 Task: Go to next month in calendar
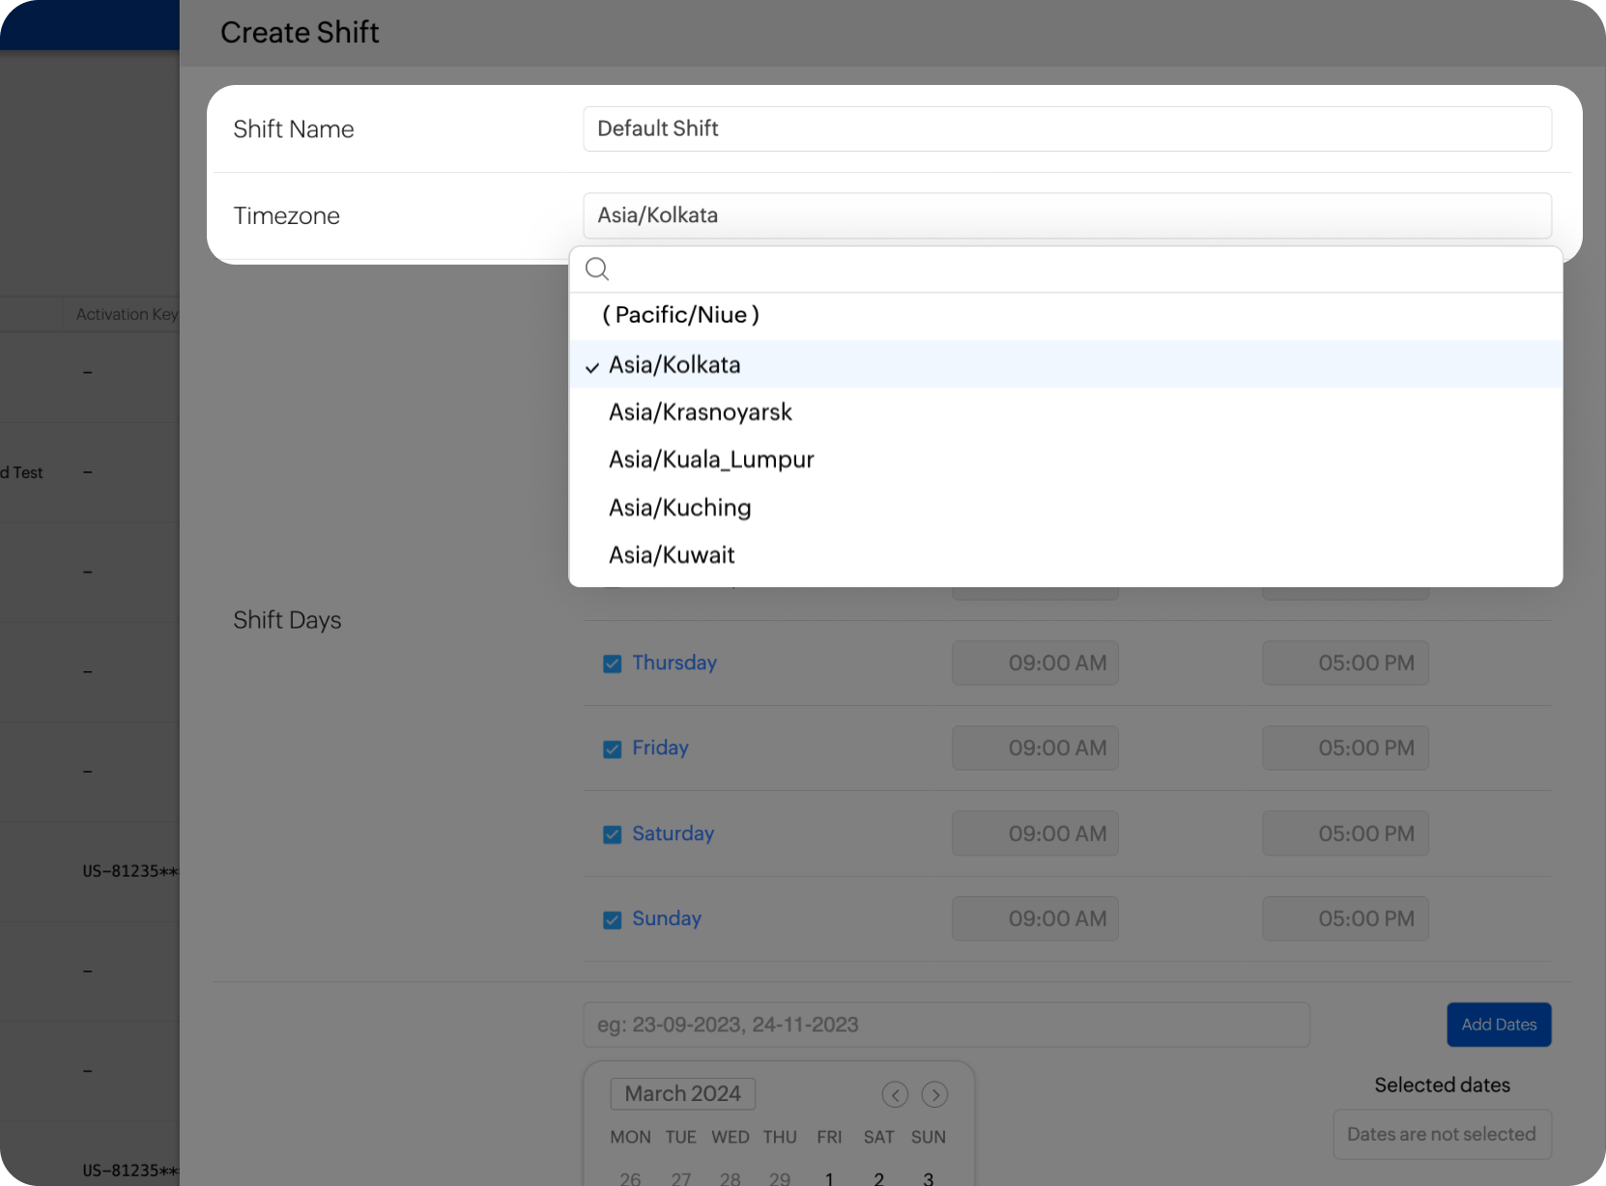click(x=934, y=1094)
